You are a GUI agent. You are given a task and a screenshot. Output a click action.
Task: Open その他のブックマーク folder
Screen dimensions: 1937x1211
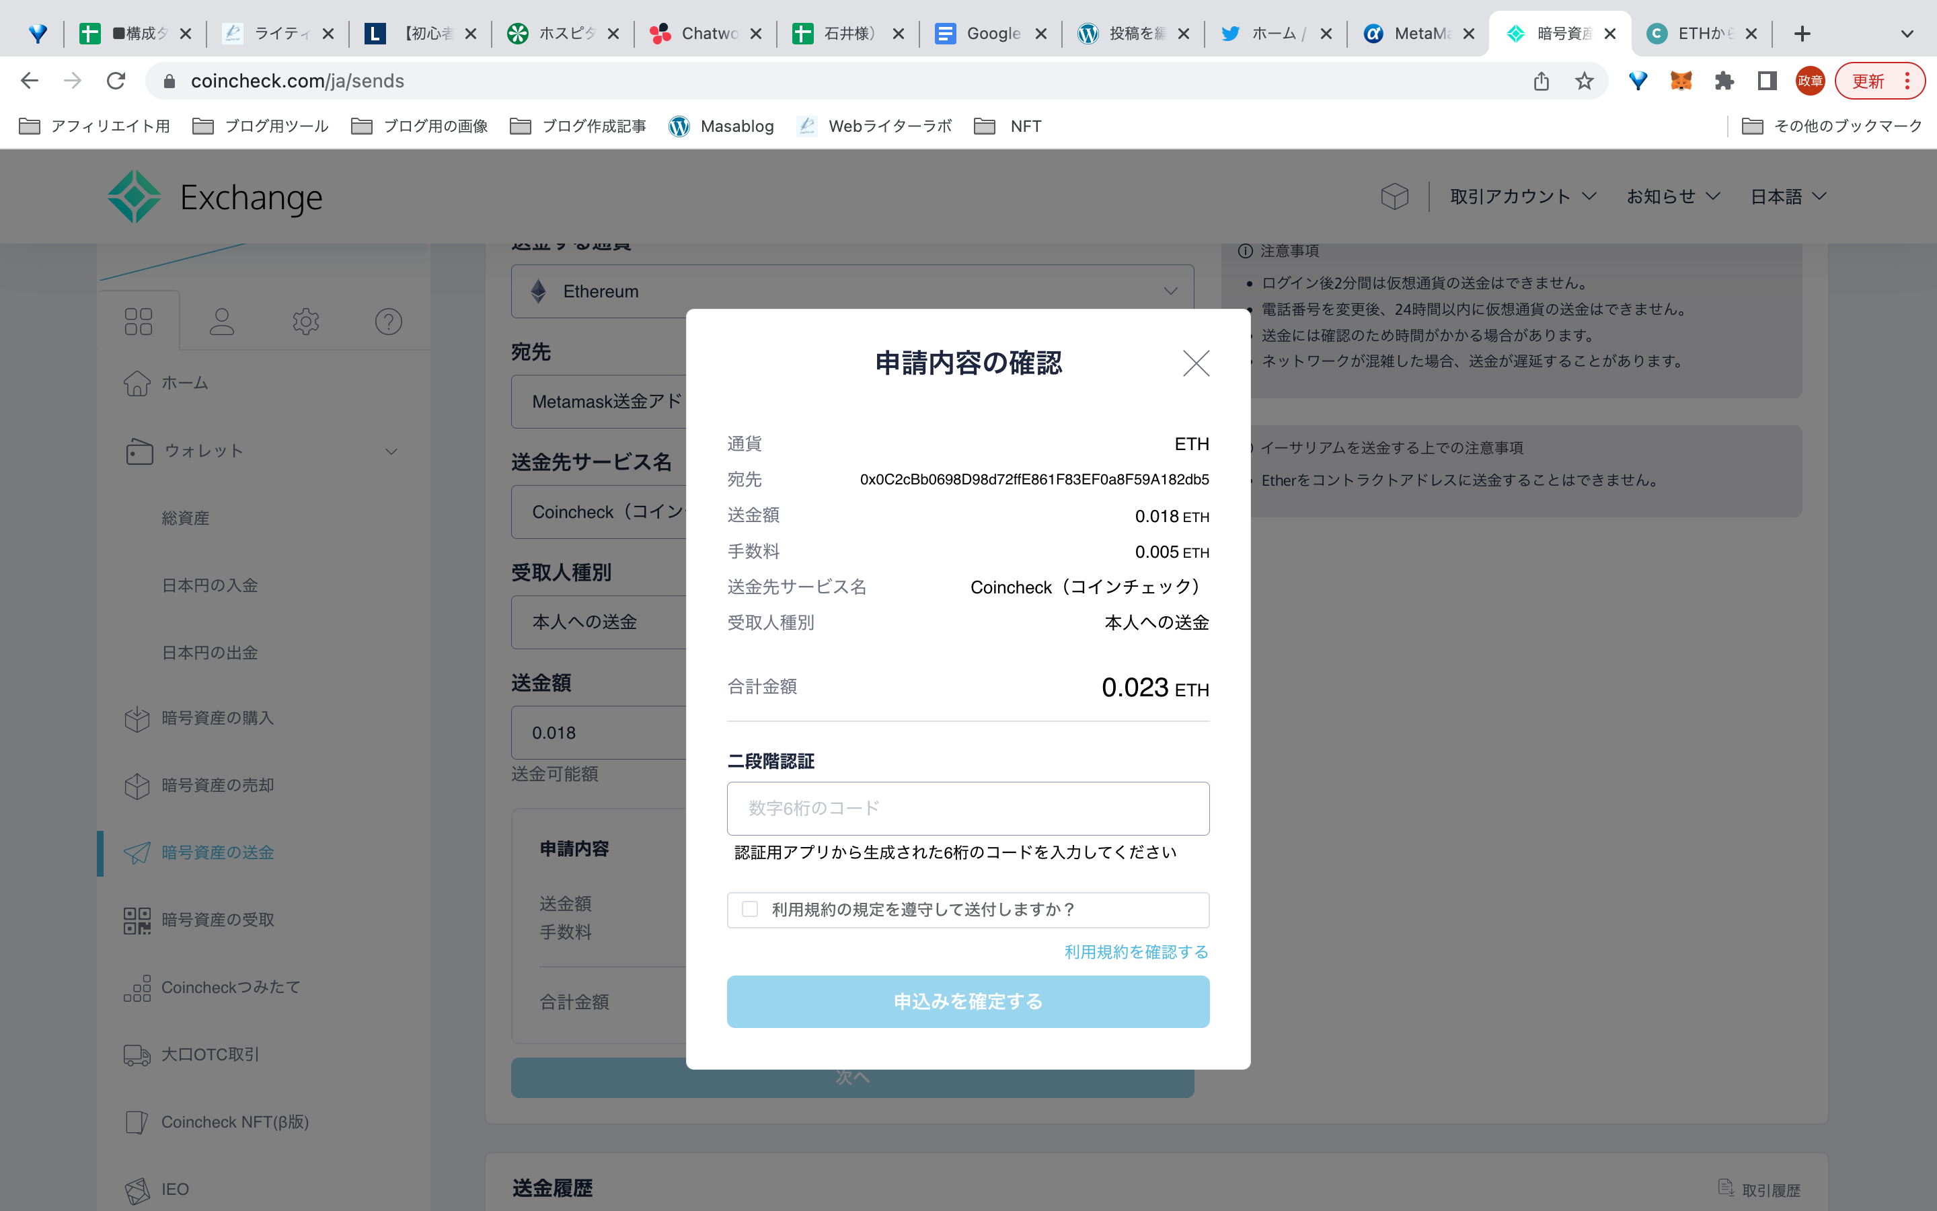tap(1832, 126)
